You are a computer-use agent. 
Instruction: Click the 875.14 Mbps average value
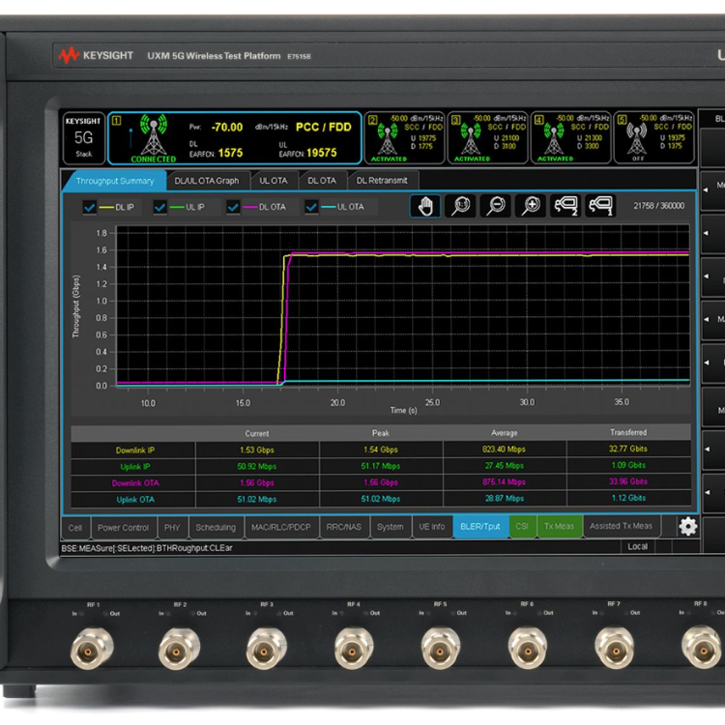[504, 482]
